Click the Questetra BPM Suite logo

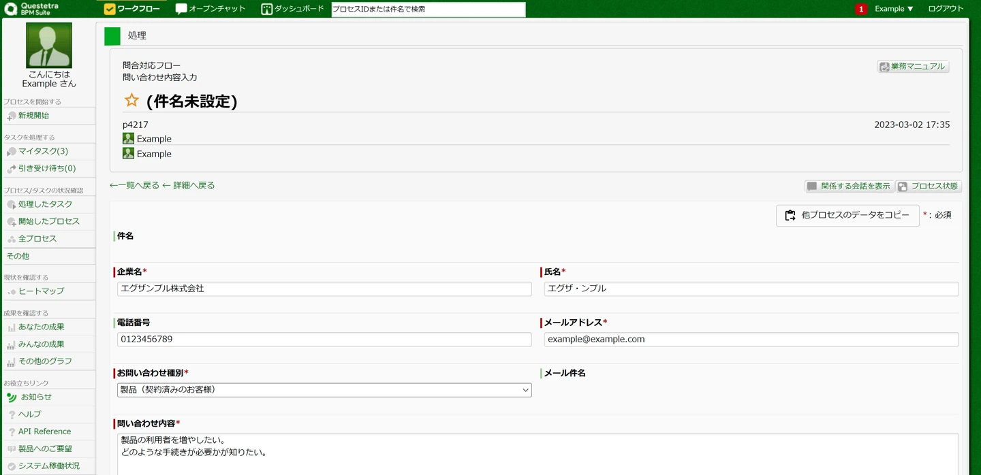click(31, 9)
